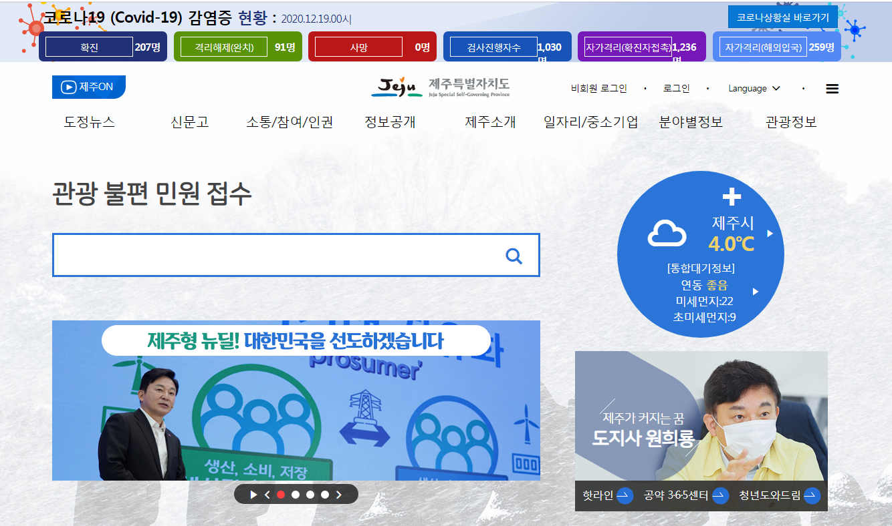The height and width of the screenshot is (526, 892).
Task: Click the plus icon in weather widget
Action: pyautogui.click(x=732, y=196)
